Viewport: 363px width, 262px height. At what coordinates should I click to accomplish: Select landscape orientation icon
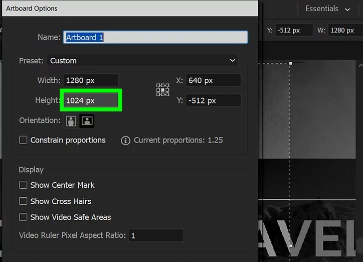pyautogui.click(x=87, y=121)
